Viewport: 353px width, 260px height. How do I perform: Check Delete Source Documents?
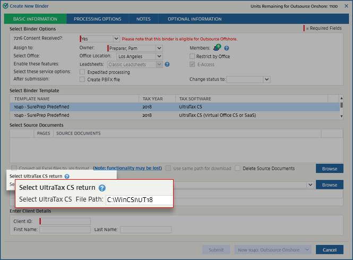(238, 169)
